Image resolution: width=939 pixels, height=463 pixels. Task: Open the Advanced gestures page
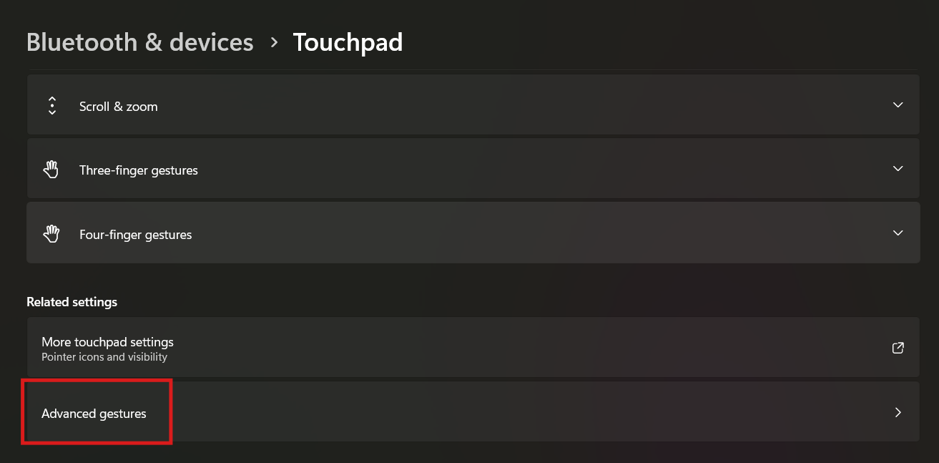tap(472, 412)
